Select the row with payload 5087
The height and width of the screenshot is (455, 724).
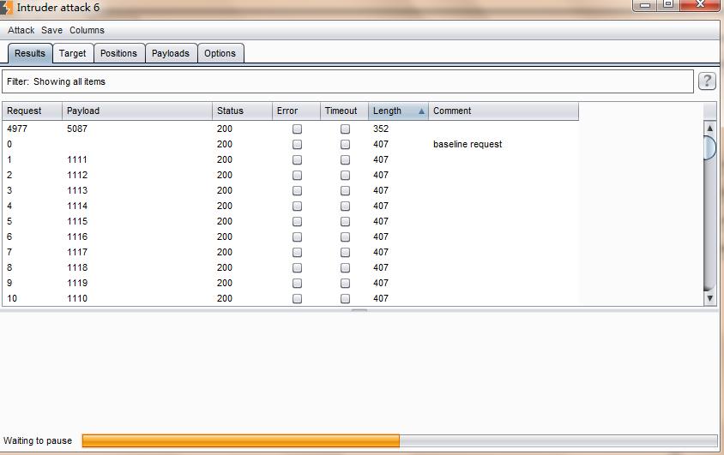291,129
